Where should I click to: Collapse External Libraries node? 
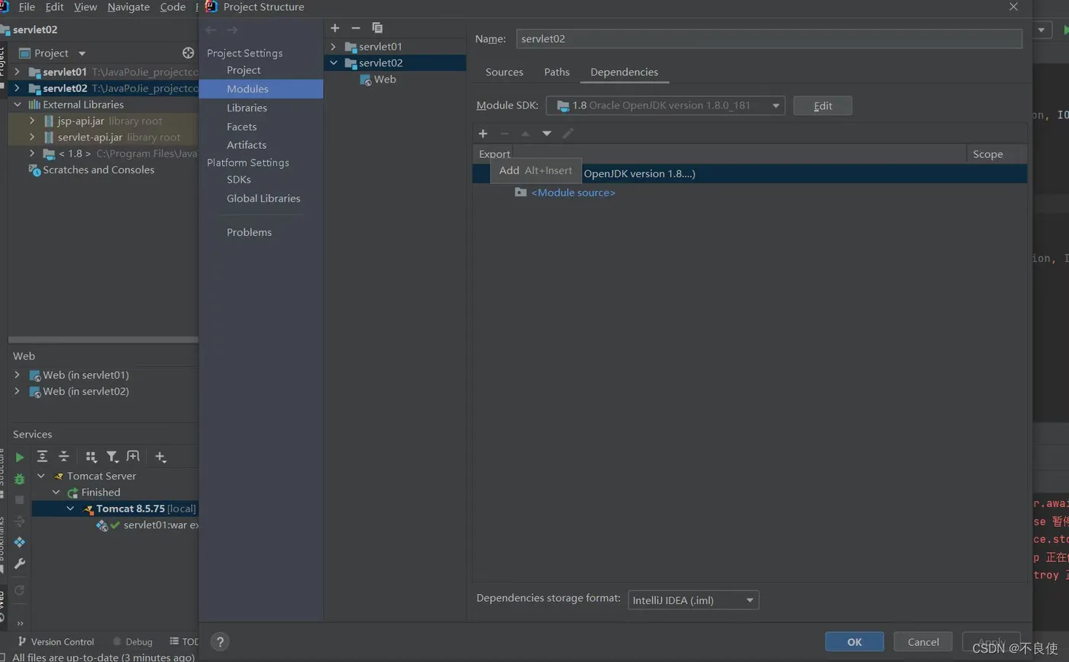tap(17, 105)
